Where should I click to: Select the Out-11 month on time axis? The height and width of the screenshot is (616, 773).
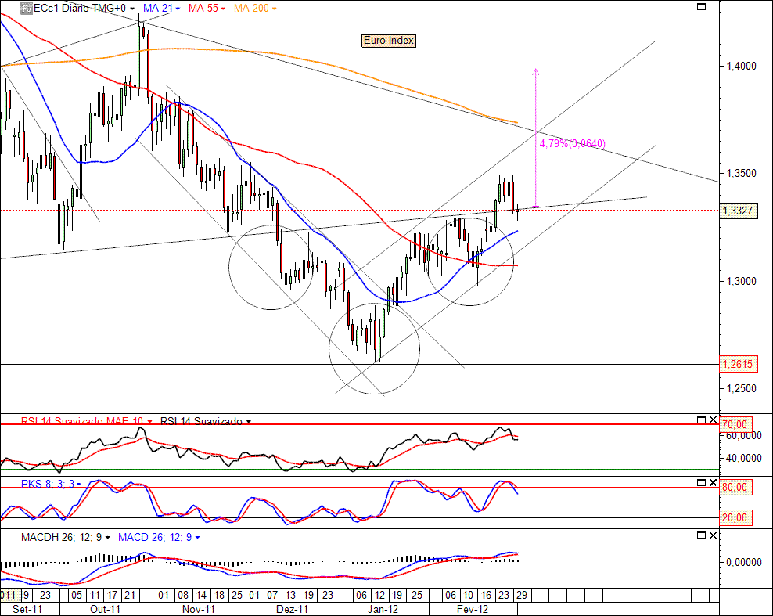coord(106,609)
